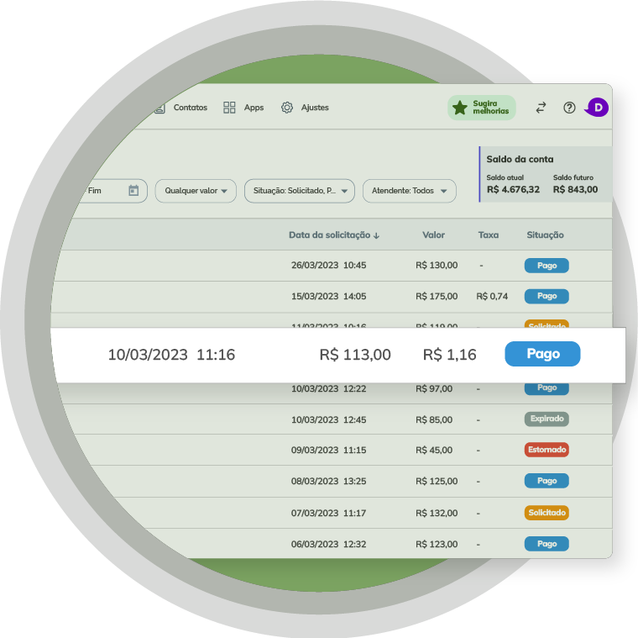
Task: Click the highlighted value R$ 113,00
Action: click(355, 355)
